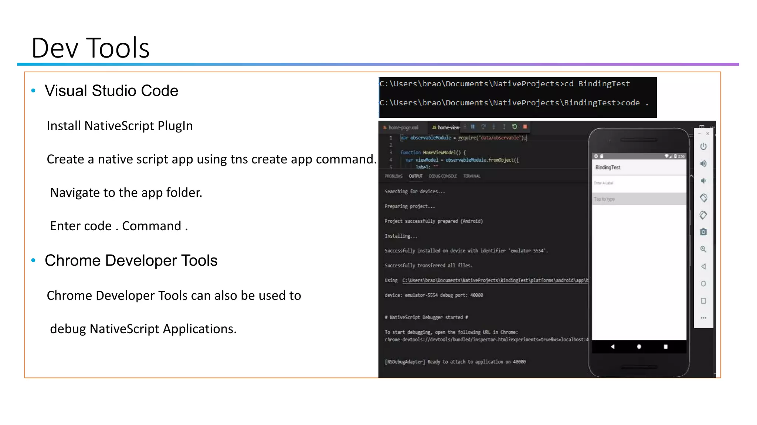Image resolution: width=757 pixels, height=425 pixels.
Task: Click the 'code .' command prompt line
Action: pyautogui.click(x=514, y=103)
